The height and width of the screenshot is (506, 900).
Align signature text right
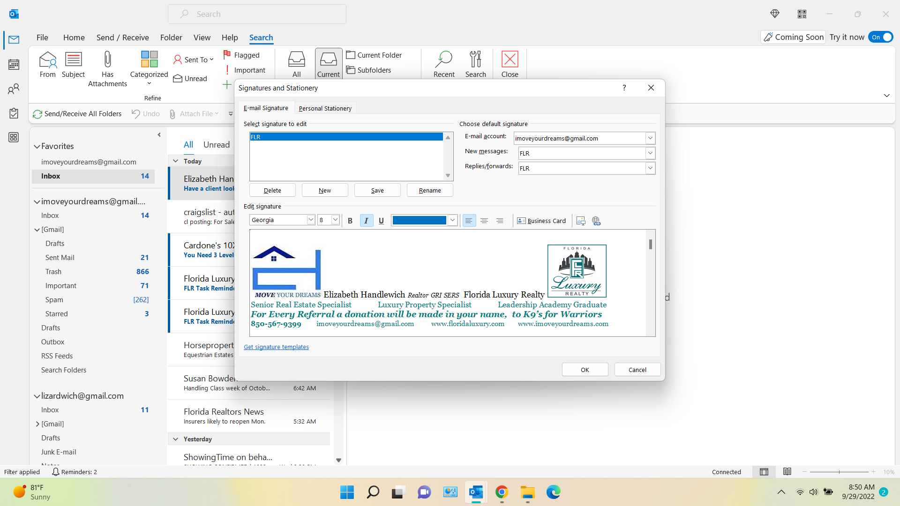[x=500, y=221]
